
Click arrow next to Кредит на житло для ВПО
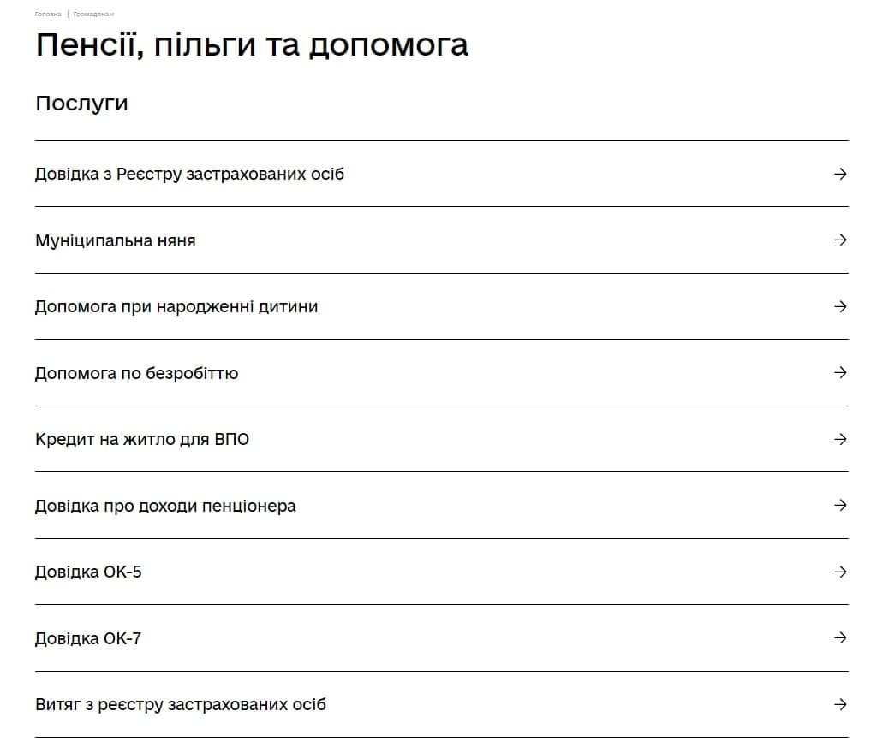point(840,439)
